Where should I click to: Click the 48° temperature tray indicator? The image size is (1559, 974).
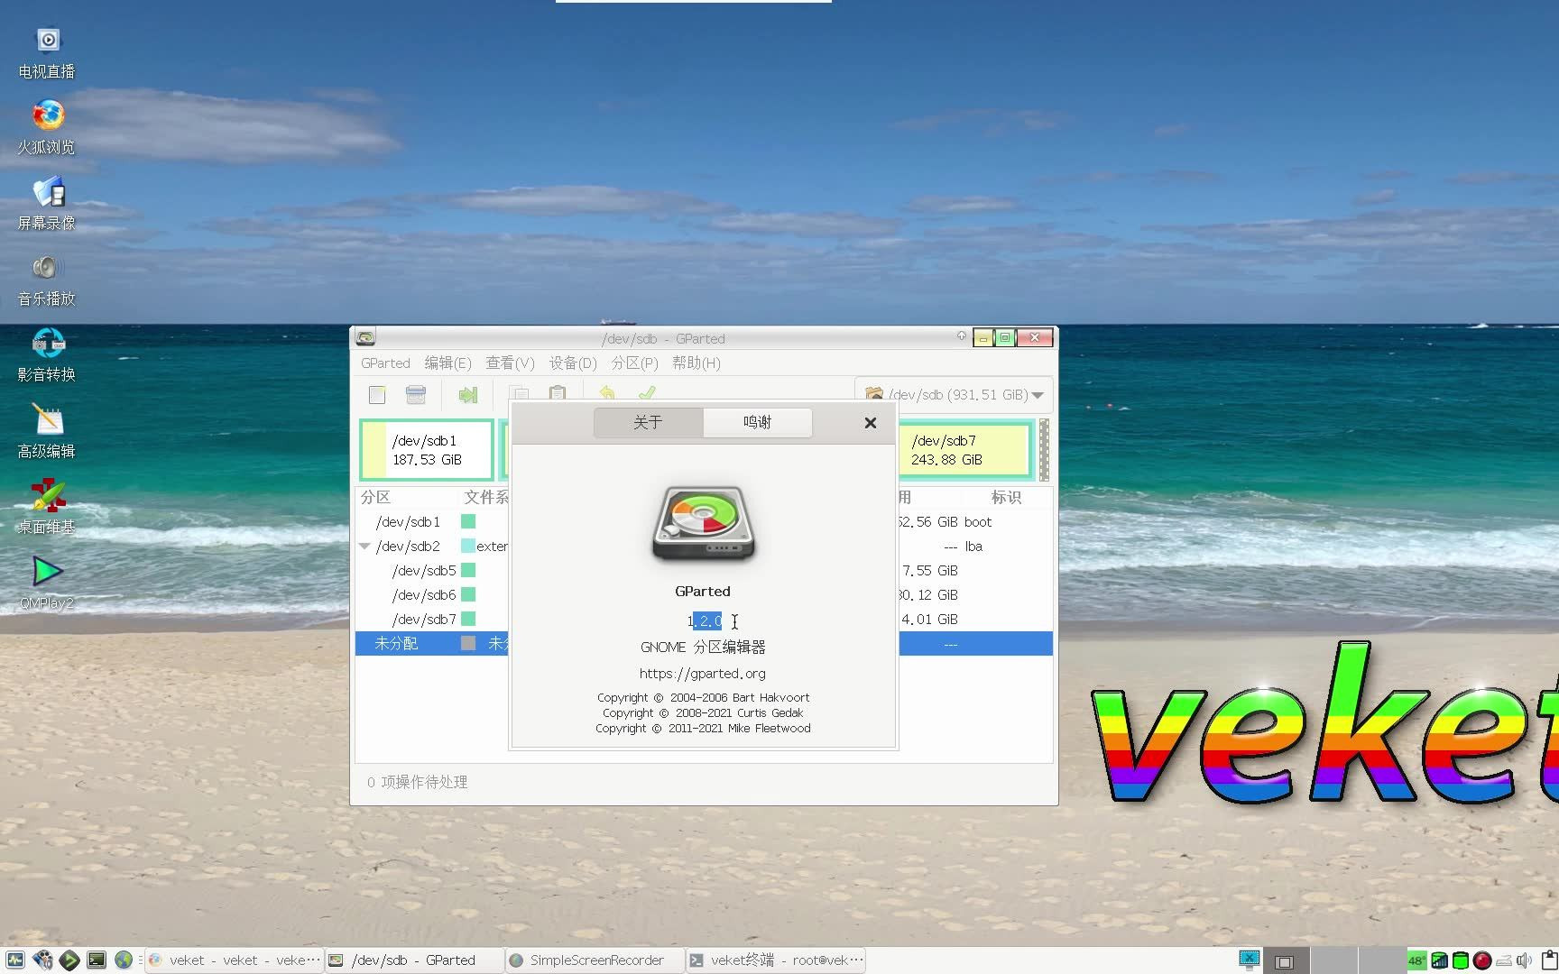[1416, 960]
